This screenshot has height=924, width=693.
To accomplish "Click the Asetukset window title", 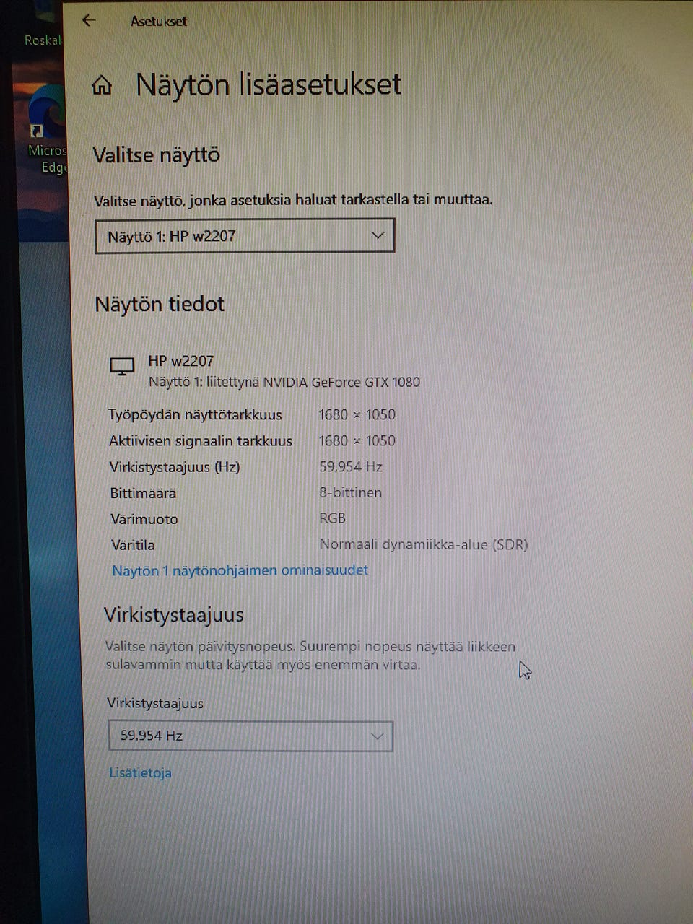I will coord(158,21).
